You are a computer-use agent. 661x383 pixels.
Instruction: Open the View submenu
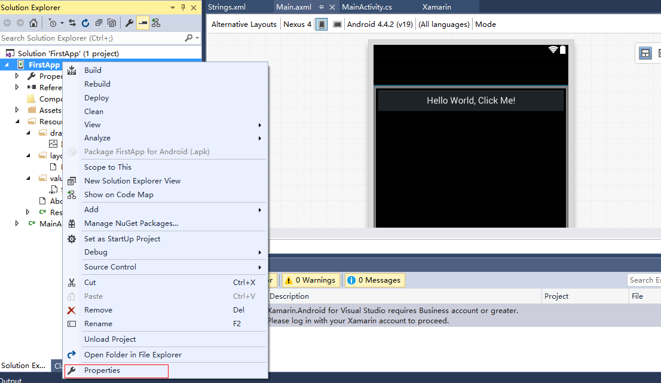click(165, 125)
